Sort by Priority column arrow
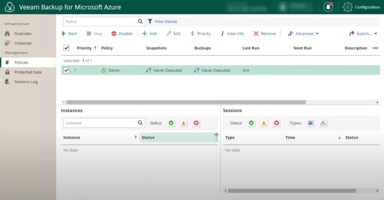The height and width of the screenshot is (200, 384). click(95, 48)
